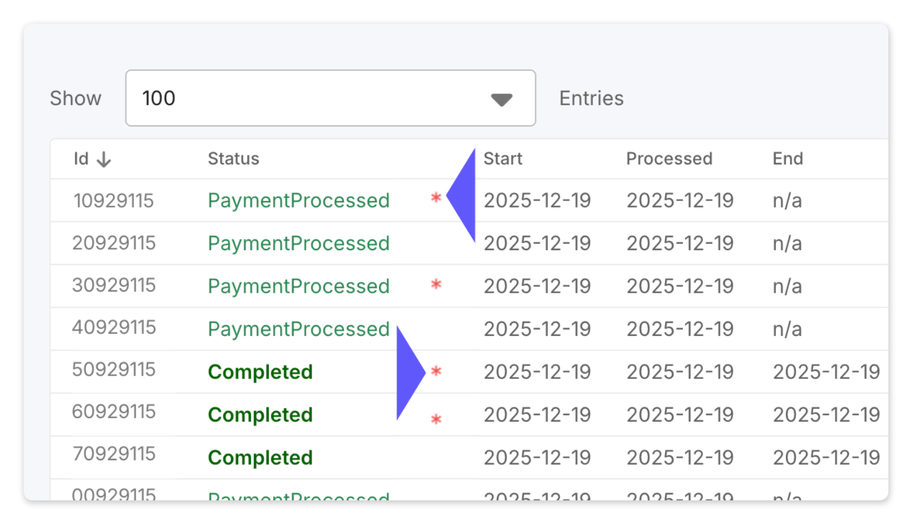Click the dropdown caret in the Show entries box
This screenshot has width=912, height=524.
click(502, 99)
